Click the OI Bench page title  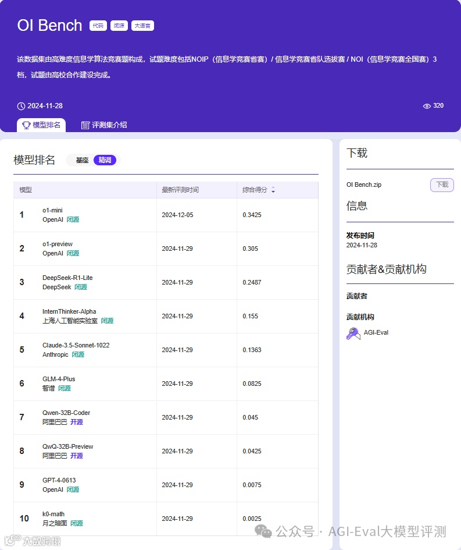(x=49, y=26)
